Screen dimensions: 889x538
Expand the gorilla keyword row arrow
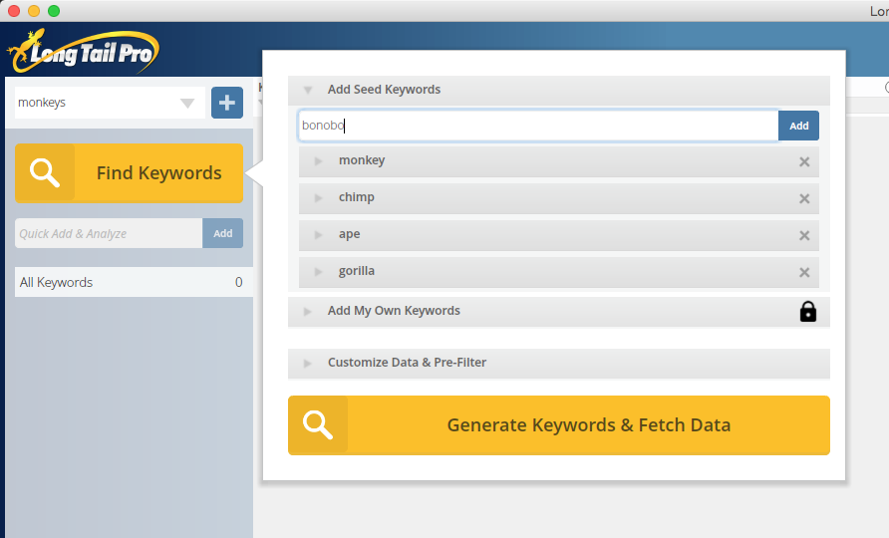tap(319, 271)
